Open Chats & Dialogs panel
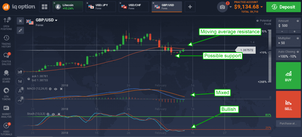Screen dimensions: 302x137 [6, 59]
